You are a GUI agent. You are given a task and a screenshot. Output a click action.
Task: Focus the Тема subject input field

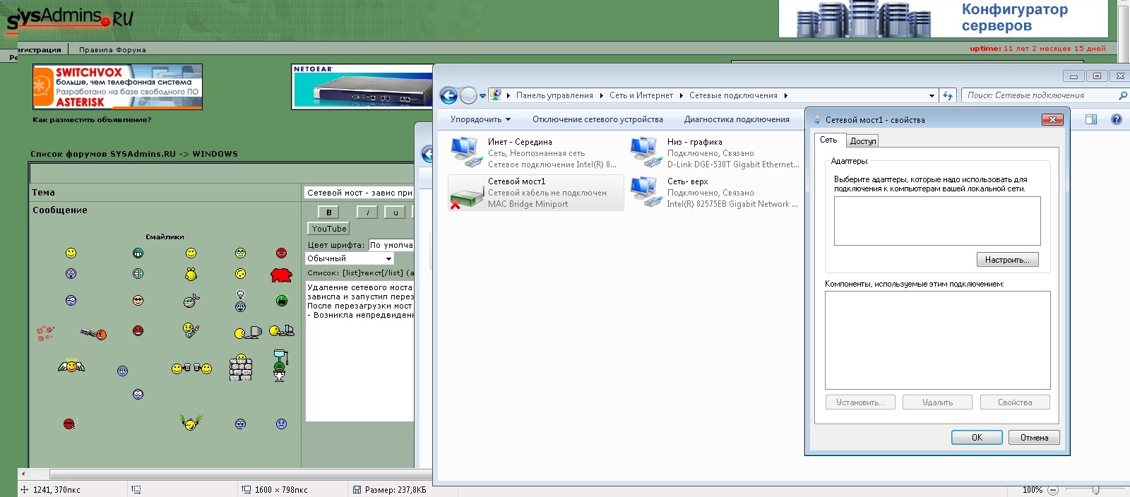359,193
